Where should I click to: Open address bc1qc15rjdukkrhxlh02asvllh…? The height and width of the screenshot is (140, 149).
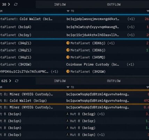[x=93, y=35]
